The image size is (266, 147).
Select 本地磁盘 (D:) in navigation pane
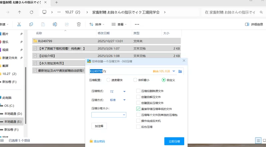[13, 114]
